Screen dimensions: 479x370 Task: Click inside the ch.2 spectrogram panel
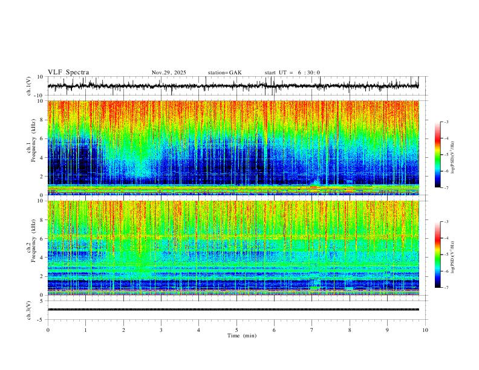coord(233,248)
